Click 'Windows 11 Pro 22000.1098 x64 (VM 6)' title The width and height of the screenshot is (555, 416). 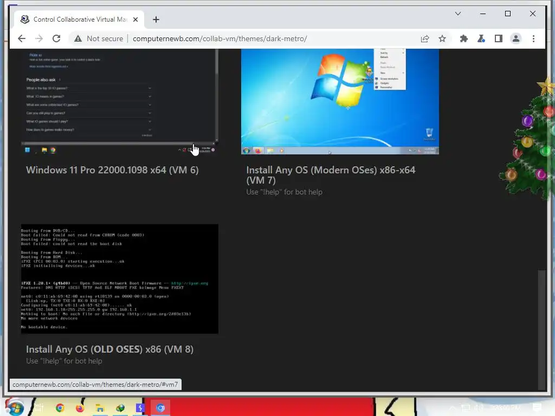(112, 170)
